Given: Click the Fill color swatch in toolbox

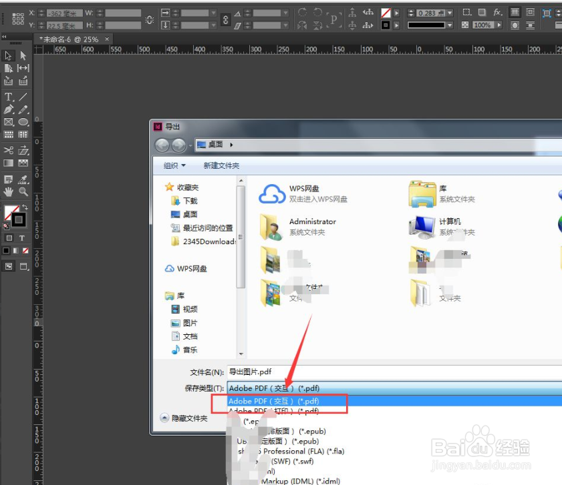Looking at the screenshot, I should [11, 213].
